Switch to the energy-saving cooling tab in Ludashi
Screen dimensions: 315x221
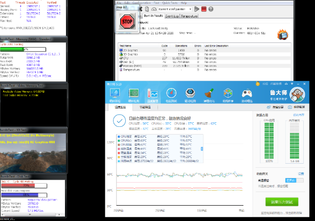point(145,107)
